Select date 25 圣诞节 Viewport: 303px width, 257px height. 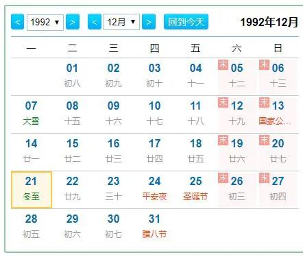[x=195, y=190]
